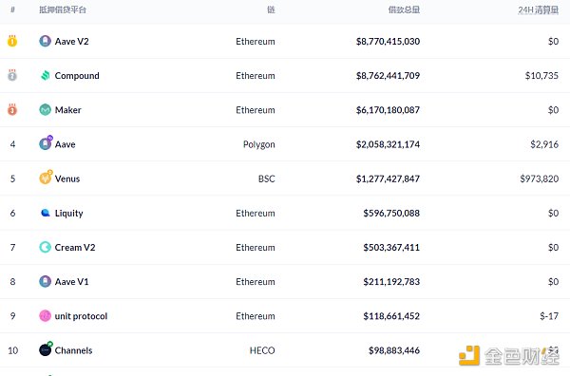570x376 pixels.
Task: Open the Liquity platform name link
Action: click(x=68, y=214)
